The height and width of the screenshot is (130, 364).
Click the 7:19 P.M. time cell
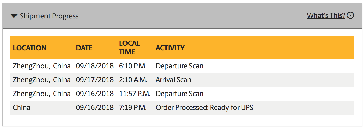(x=133, y=107)
